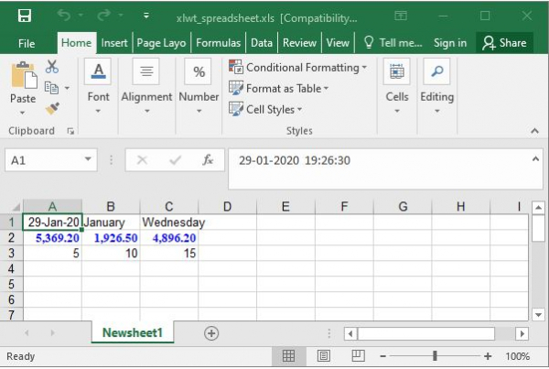This screenshot has width=549, height=369.
Task: Expand the Conditional Formatting dropdown
Action: click(364, 67)
